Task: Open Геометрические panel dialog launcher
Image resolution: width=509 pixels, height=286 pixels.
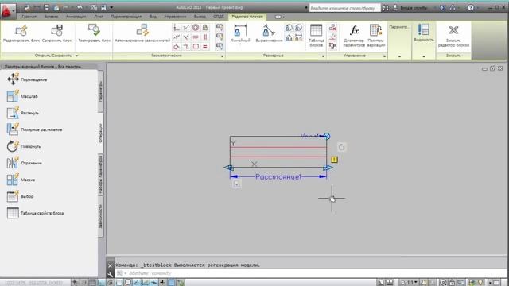Action: (223, 56)
